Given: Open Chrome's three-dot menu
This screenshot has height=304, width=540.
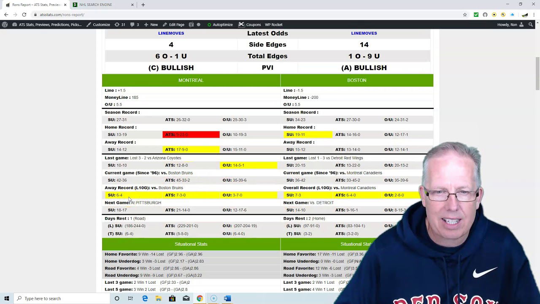Looking at the screenshot, I should tap(534, 15).
